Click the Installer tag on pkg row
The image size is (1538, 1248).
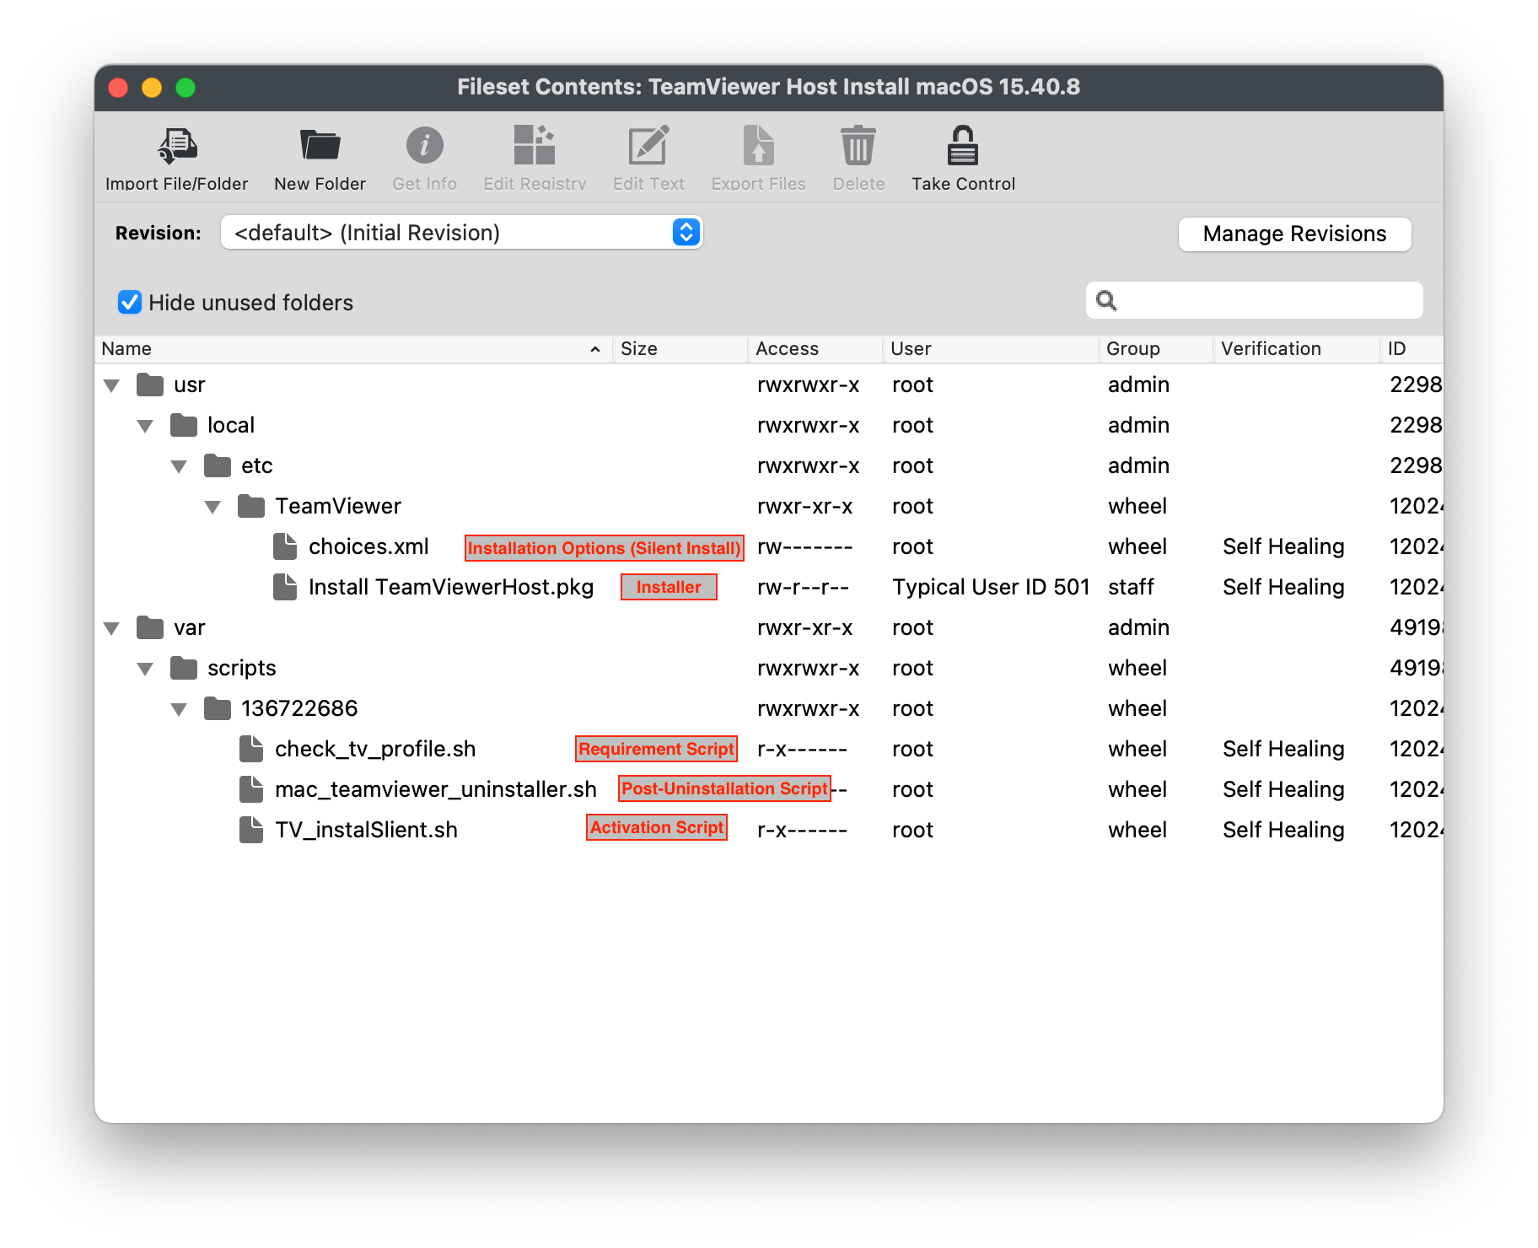pos(669,587)
